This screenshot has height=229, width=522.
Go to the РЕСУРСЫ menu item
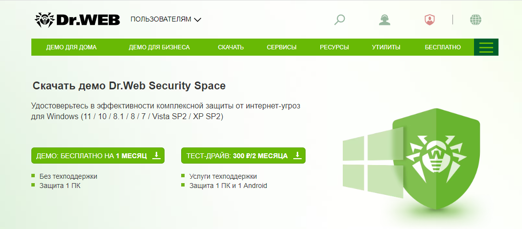point(334,47)
